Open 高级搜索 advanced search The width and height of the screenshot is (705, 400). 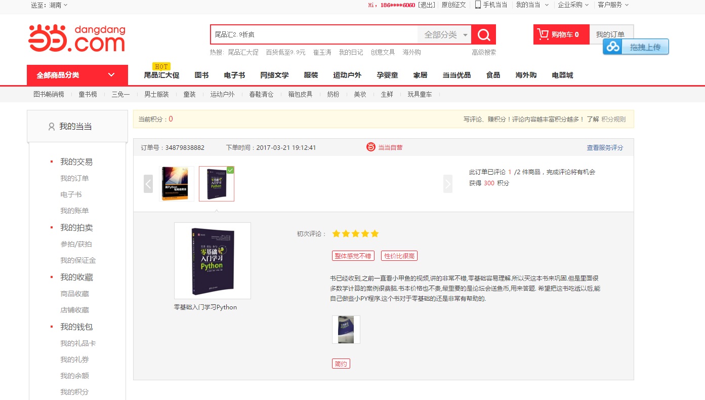(x=484, y=52)
